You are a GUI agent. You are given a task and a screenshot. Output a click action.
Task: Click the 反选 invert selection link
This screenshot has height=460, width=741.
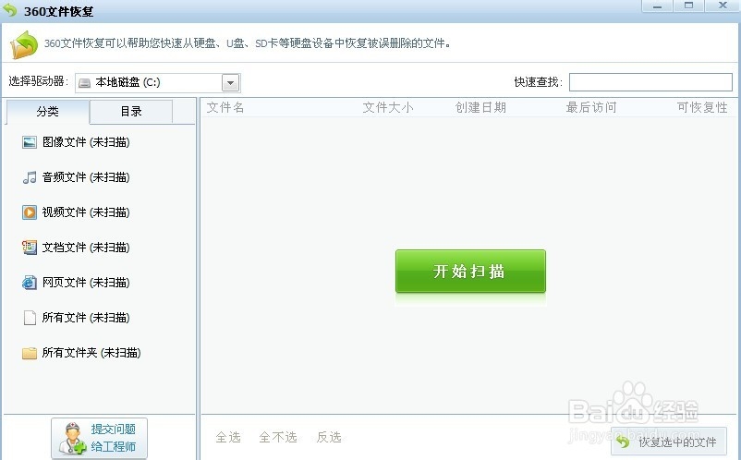coord(329,437)
